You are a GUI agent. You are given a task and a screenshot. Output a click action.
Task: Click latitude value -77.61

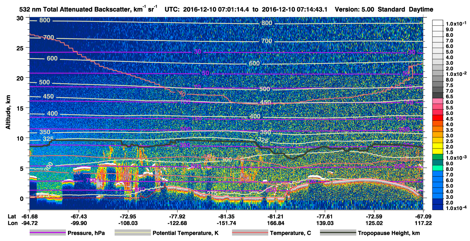325,216
